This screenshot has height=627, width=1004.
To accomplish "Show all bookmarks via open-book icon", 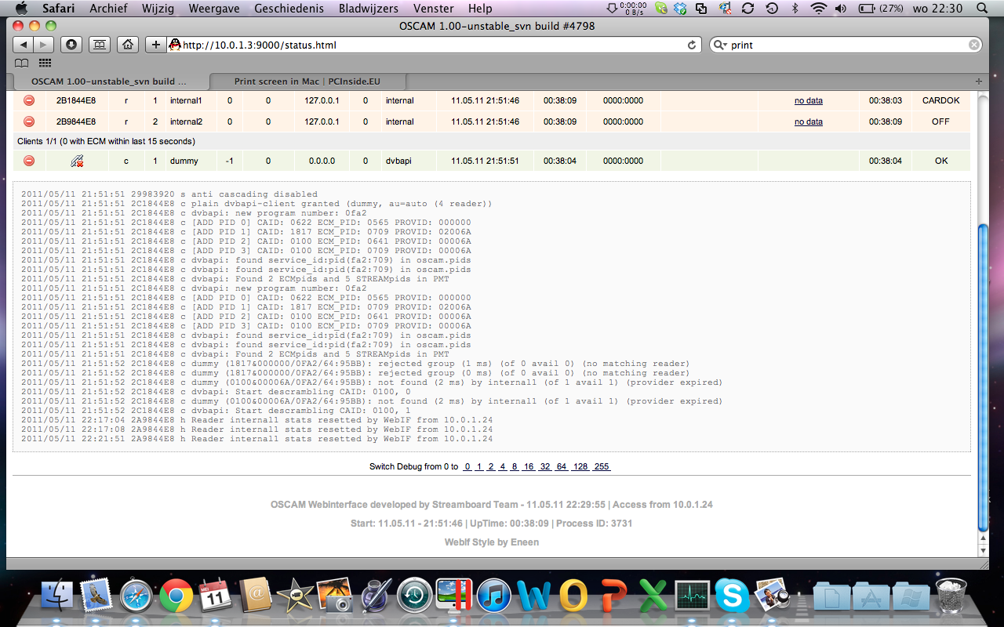I will coord(22,63).
